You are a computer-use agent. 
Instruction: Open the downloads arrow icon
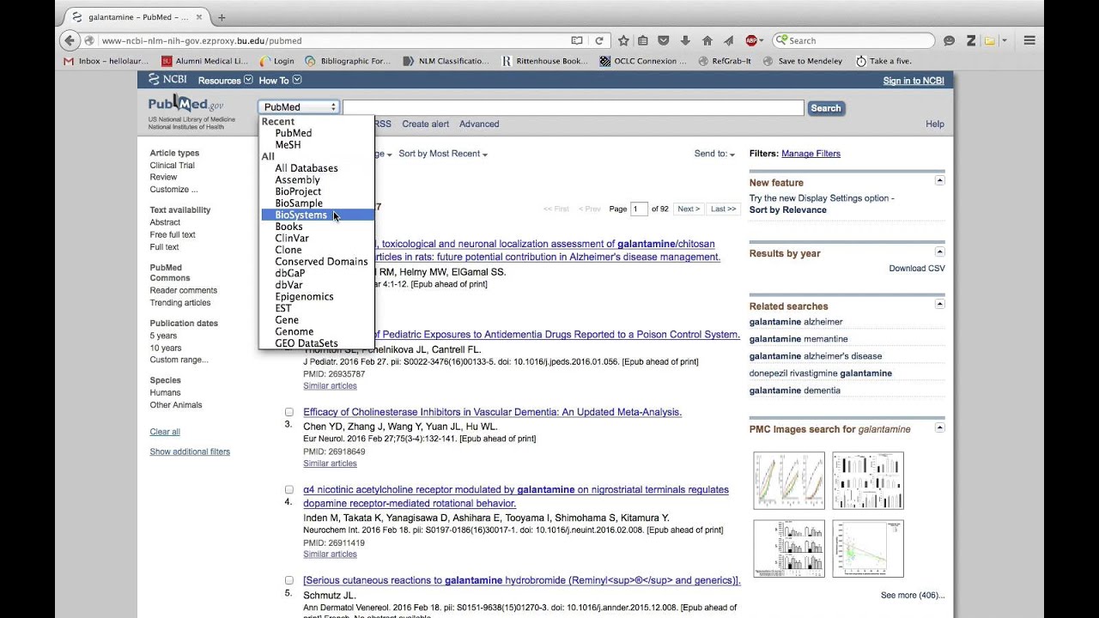click(x=685, y=40)
